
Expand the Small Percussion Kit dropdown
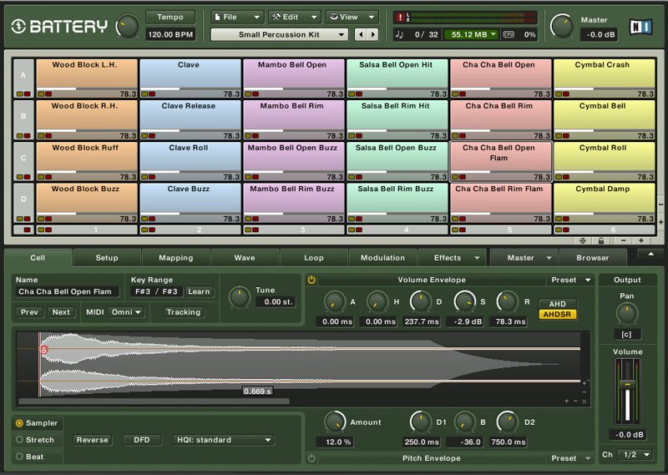[280, 34]
